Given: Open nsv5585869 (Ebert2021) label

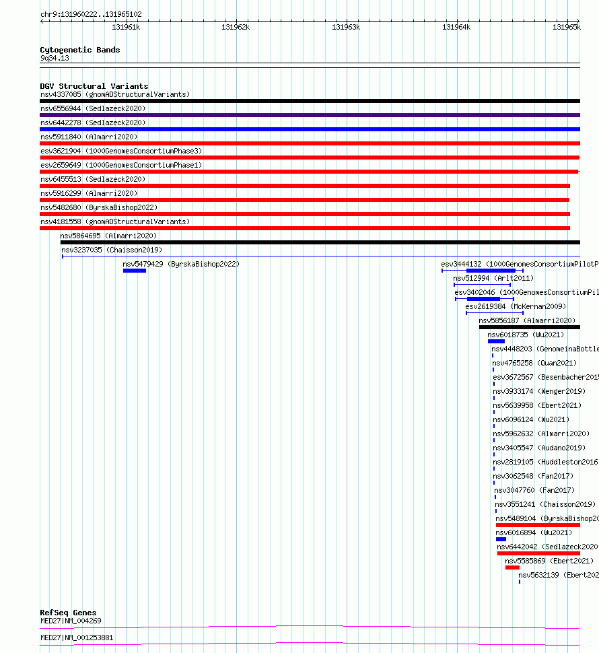Looking at the screenshot, I should pos(549,562).
